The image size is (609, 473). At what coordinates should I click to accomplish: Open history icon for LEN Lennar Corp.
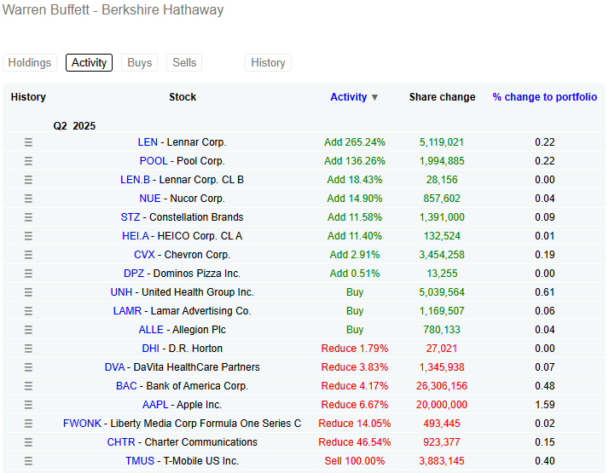tap(28, 142)
